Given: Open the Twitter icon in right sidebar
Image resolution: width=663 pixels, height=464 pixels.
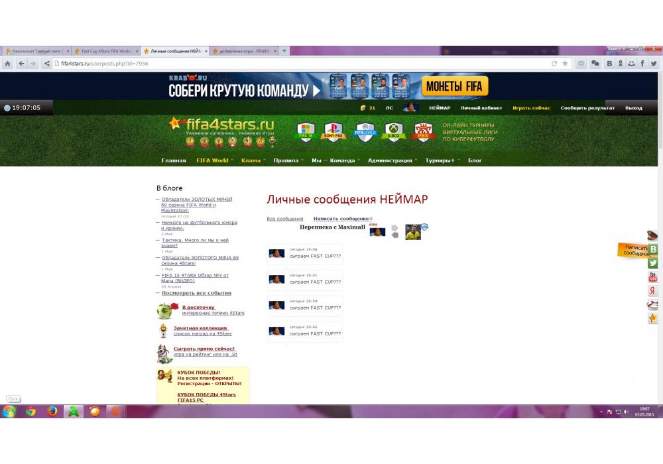Looking at the screenshot, I should [x=653, y=263].
